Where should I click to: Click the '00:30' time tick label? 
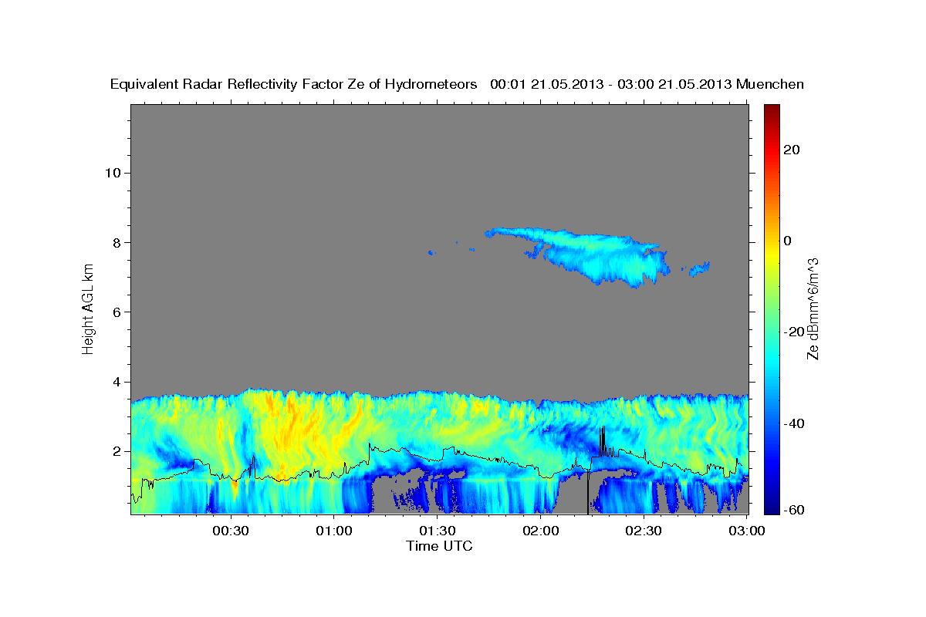coord(231,531)
